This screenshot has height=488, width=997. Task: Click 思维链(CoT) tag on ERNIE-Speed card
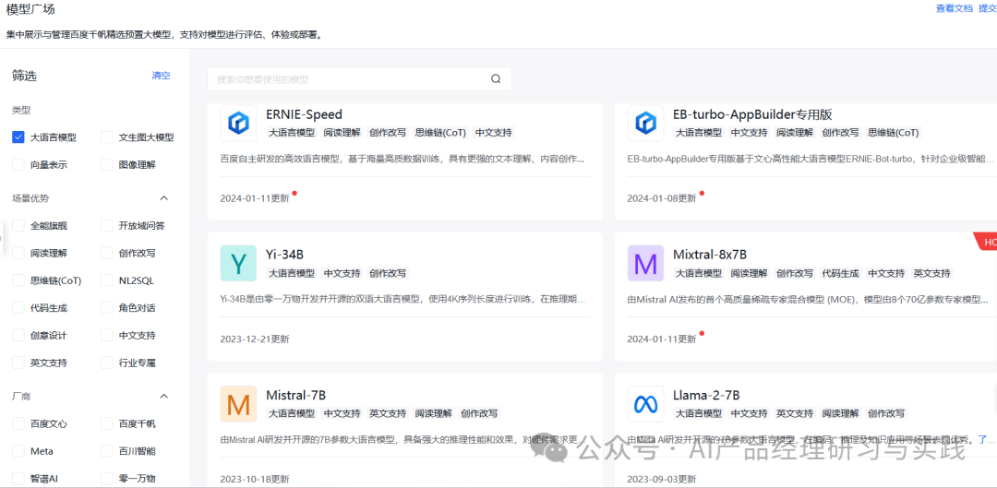click(x=440, y=133)
